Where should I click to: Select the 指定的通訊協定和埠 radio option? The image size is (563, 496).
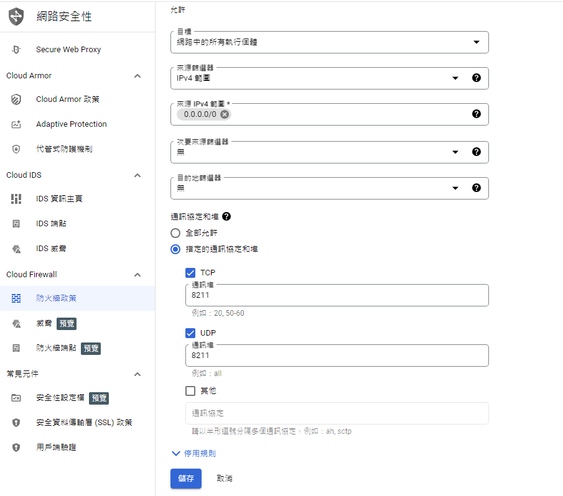pyautogui.click(x=175, y=249)
